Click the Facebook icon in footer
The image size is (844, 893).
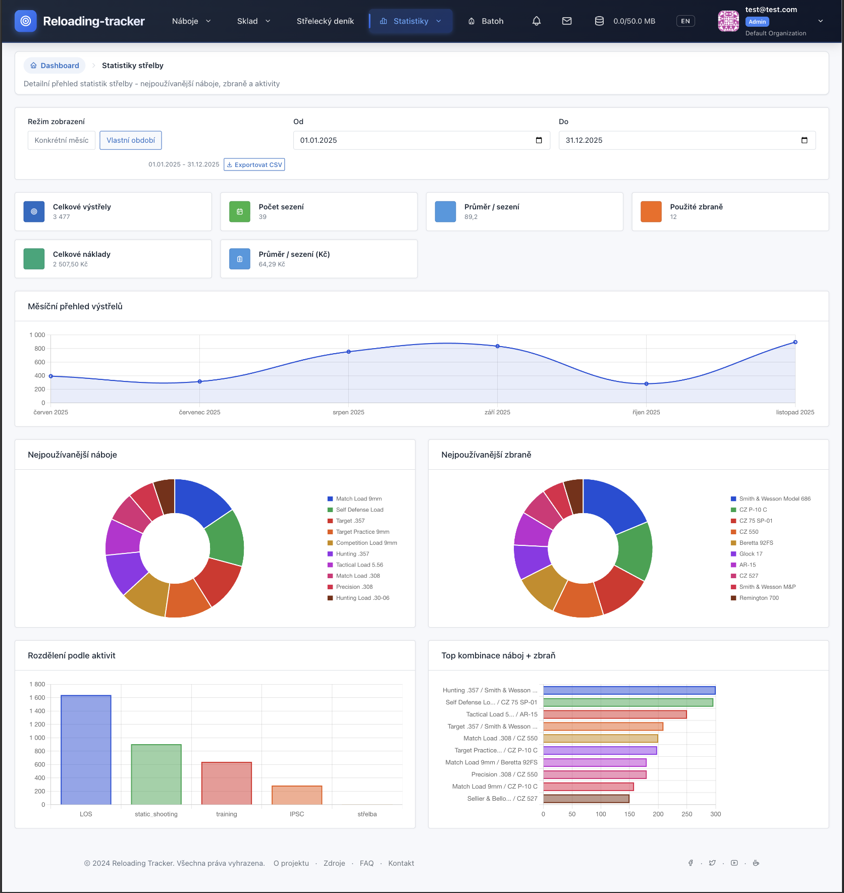691,863
